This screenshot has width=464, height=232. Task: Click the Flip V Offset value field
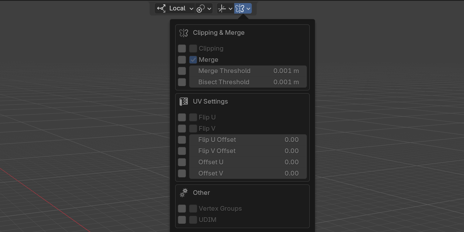248,151
